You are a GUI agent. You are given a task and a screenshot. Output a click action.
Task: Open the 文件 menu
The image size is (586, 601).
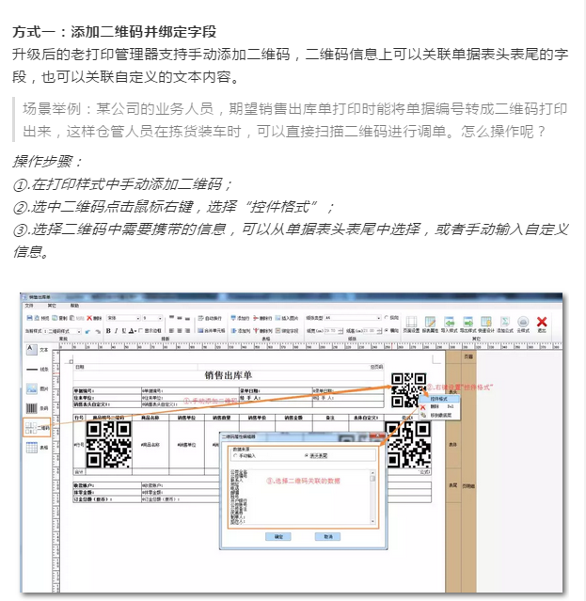coord(29,306)
